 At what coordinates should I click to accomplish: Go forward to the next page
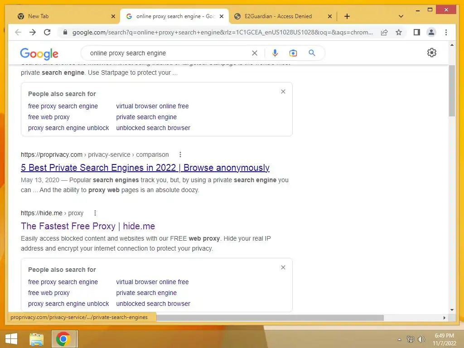coord(33,32)
